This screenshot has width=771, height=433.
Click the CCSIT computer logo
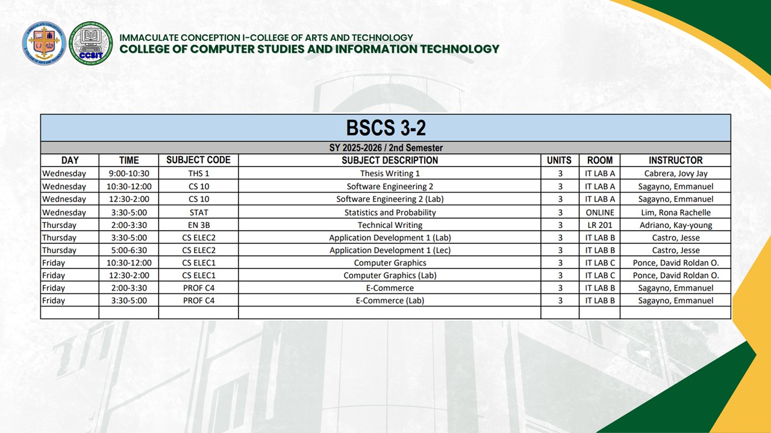click(x=90, y=43)
